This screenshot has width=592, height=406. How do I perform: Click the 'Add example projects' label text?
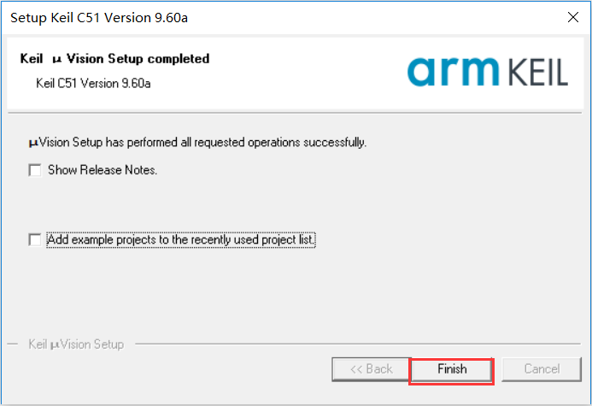181,240
